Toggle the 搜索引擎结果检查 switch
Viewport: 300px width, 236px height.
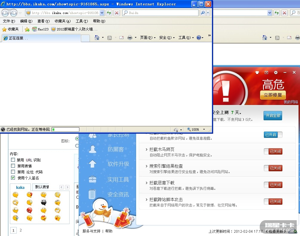coord(273,168)
